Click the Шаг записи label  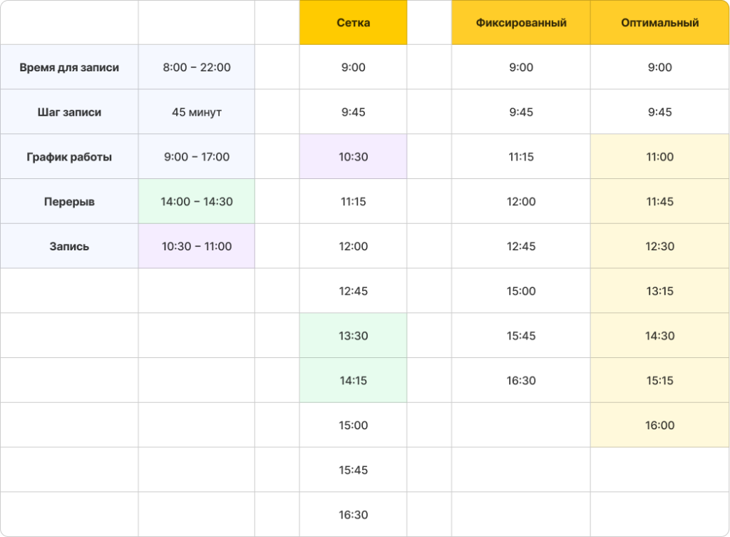click(x=69, y=112)
